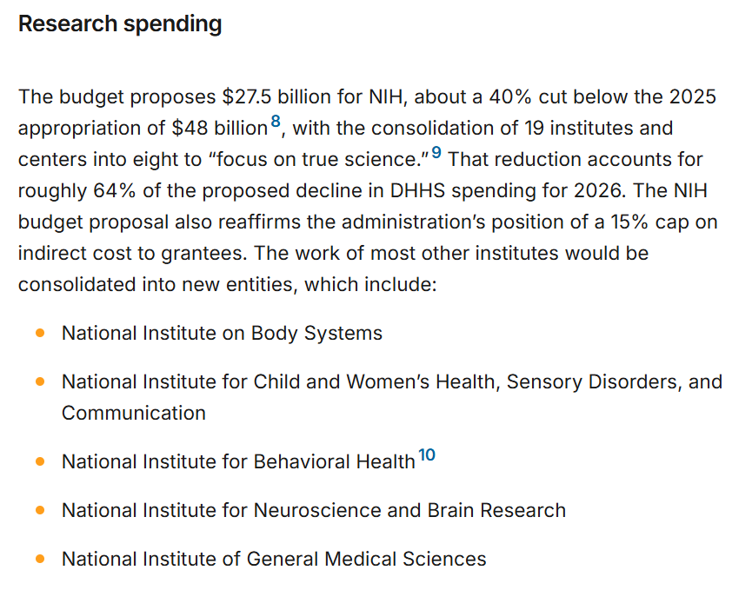Open footnote 8 after "$48 billion"
The width and height of the screenshot is (752, 590).
coord(276,123)
